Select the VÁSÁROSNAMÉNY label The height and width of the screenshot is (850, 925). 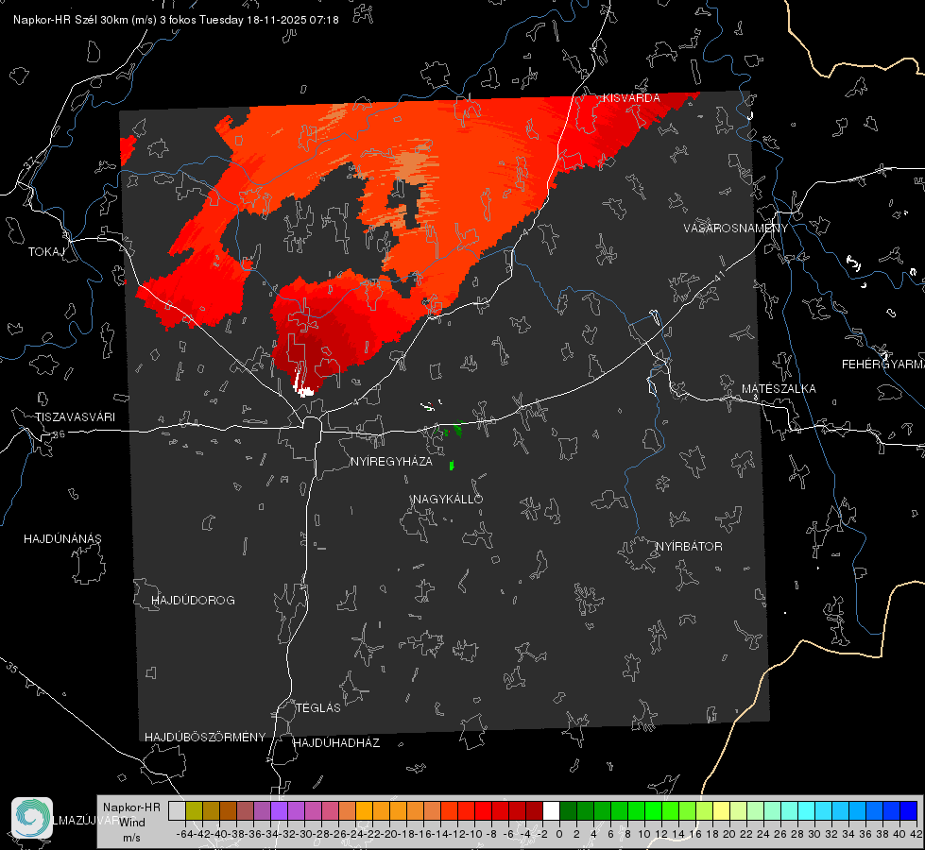click(736, 228)
